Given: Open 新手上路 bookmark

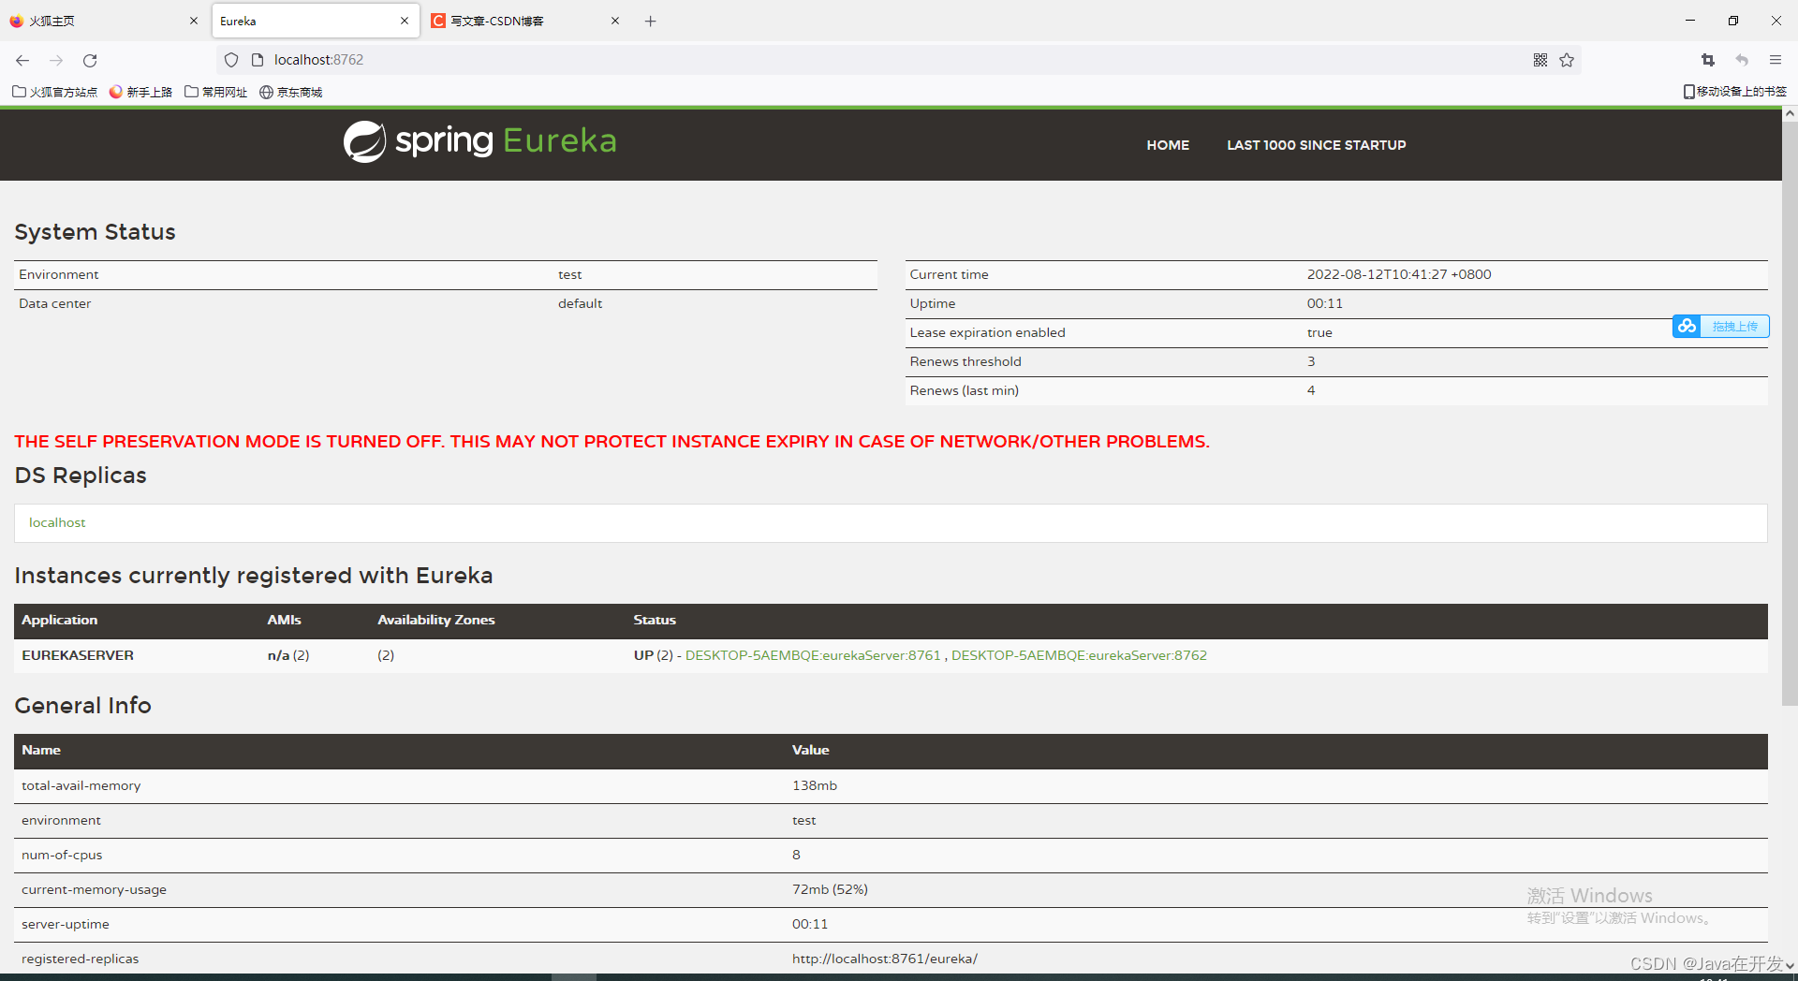Looking at the screenshot, I should 141,92.
